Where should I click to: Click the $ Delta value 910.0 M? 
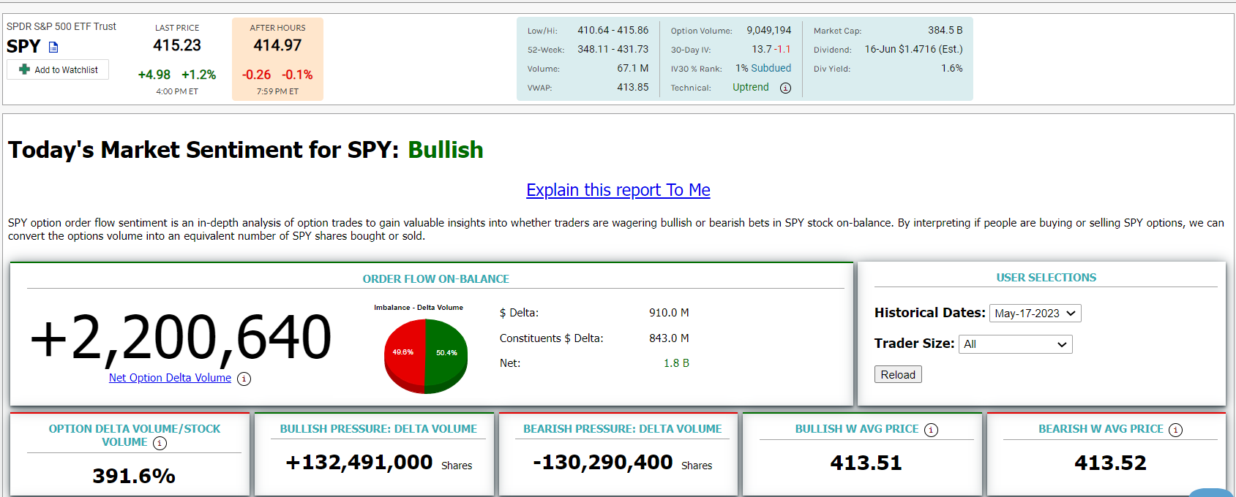coord(669,313)
